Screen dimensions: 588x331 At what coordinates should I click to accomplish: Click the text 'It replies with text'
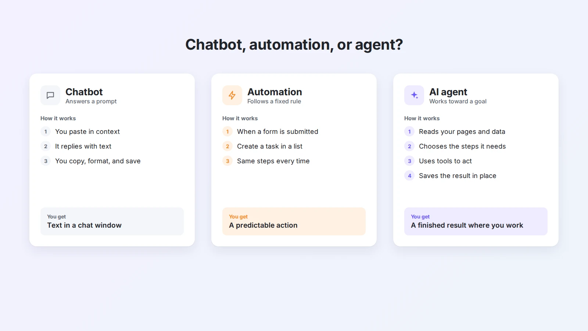pyautogui.click(x=83, y=146)
